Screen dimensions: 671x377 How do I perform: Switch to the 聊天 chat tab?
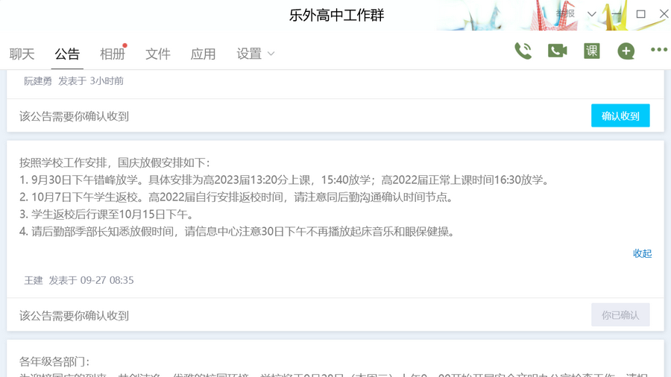22,54
